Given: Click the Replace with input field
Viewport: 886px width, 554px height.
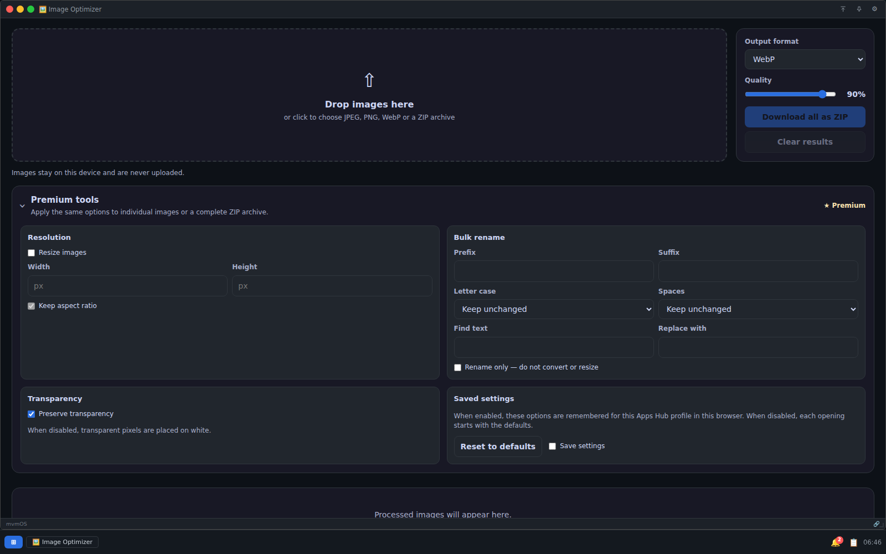Looking at the screenshot, I should [x=758, y=347].
